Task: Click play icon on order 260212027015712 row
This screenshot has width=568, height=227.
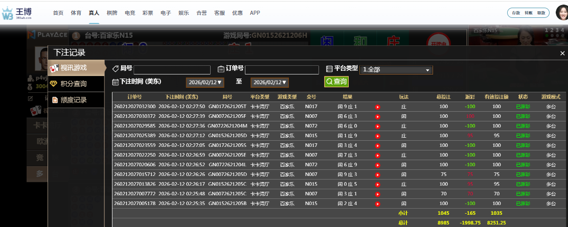Action: coord(378,174)
